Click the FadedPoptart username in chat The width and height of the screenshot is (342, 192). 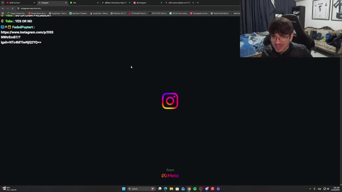pyautogui.click(x=22, y=27)
